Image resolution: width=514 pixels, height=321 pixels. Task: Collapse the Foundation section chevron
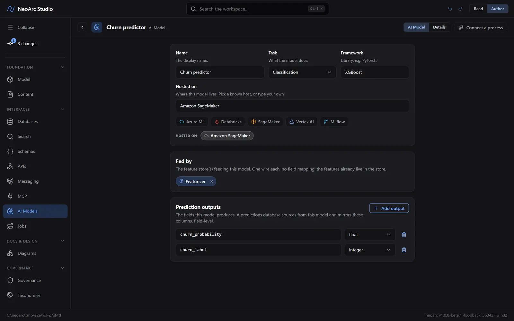(63, 67)
